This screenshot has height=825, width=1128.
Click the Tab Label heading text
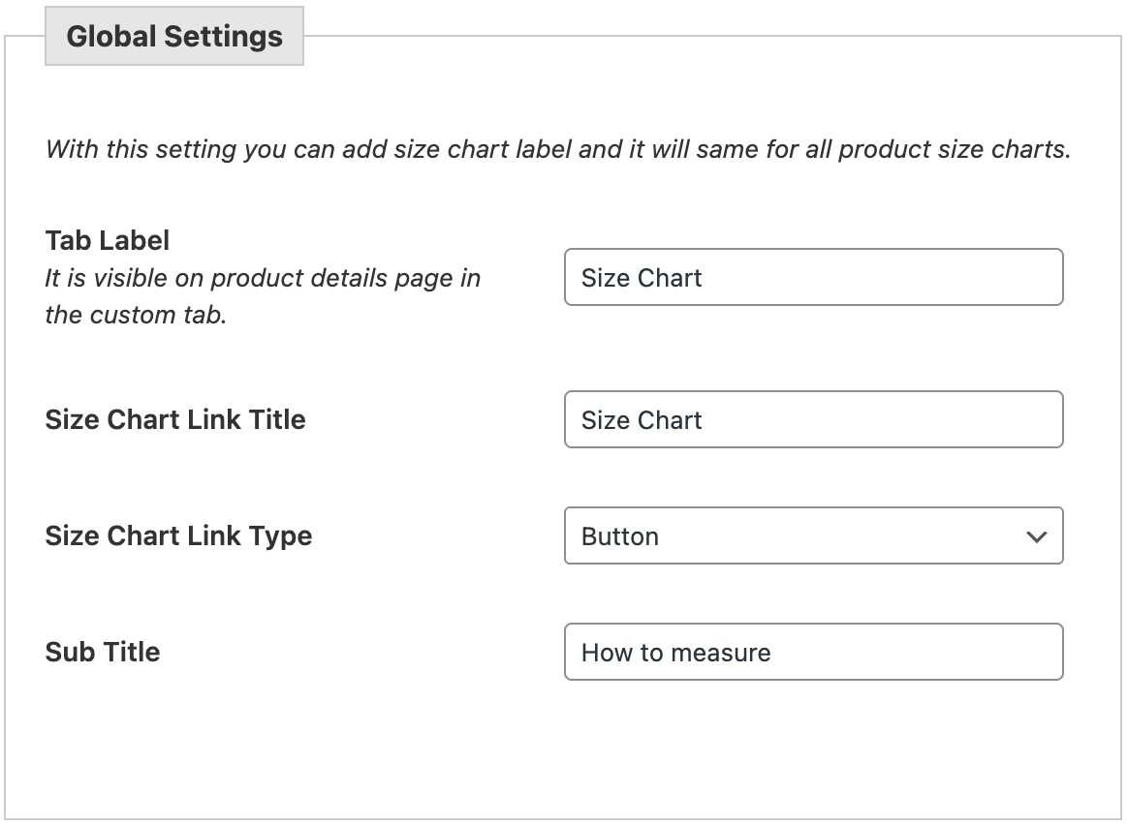click(x=107, y=240)
